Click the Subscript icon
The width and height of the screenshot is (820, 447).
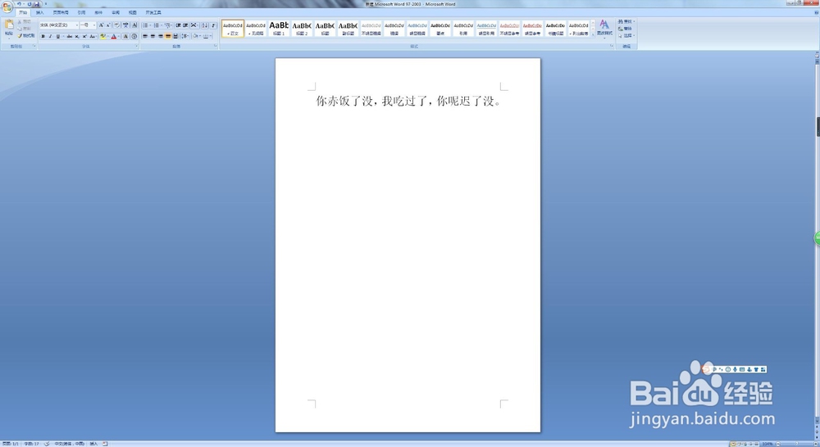click(77, 37)
